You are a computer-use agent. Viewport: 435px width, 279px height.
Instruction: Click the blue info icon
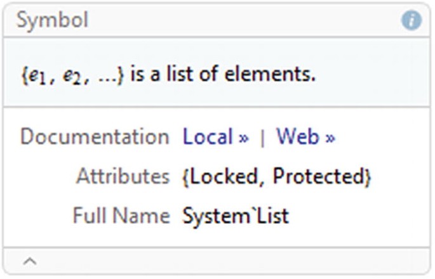point(412,20)
